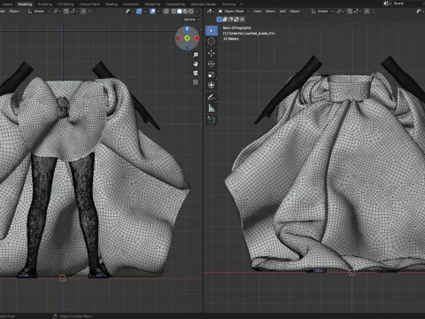Open Add menu in right viewport
The width and height of the screenshot is (425, 319).
pos(282,12)
